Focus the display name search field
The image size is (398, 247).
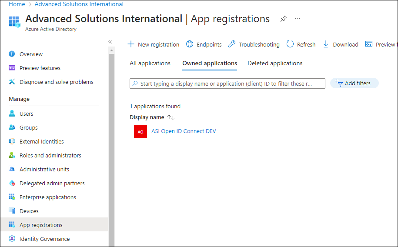227,83
